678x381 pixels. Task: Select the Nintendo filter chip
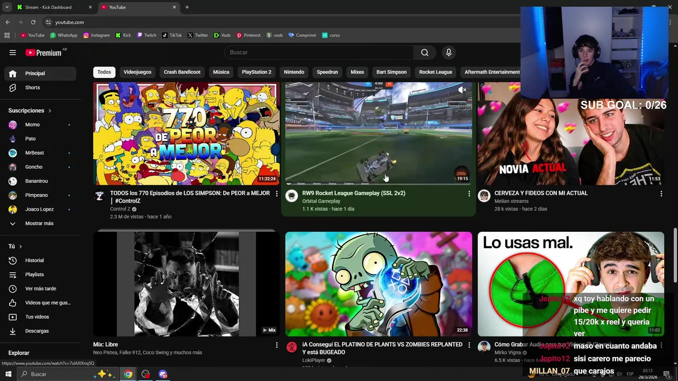tap(294, 72)
